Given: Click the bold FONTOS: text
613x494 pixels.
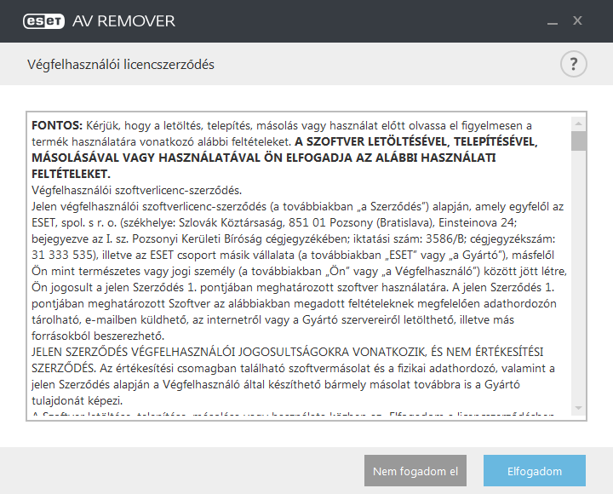Looking at the screenshot, I should (57, 125).
